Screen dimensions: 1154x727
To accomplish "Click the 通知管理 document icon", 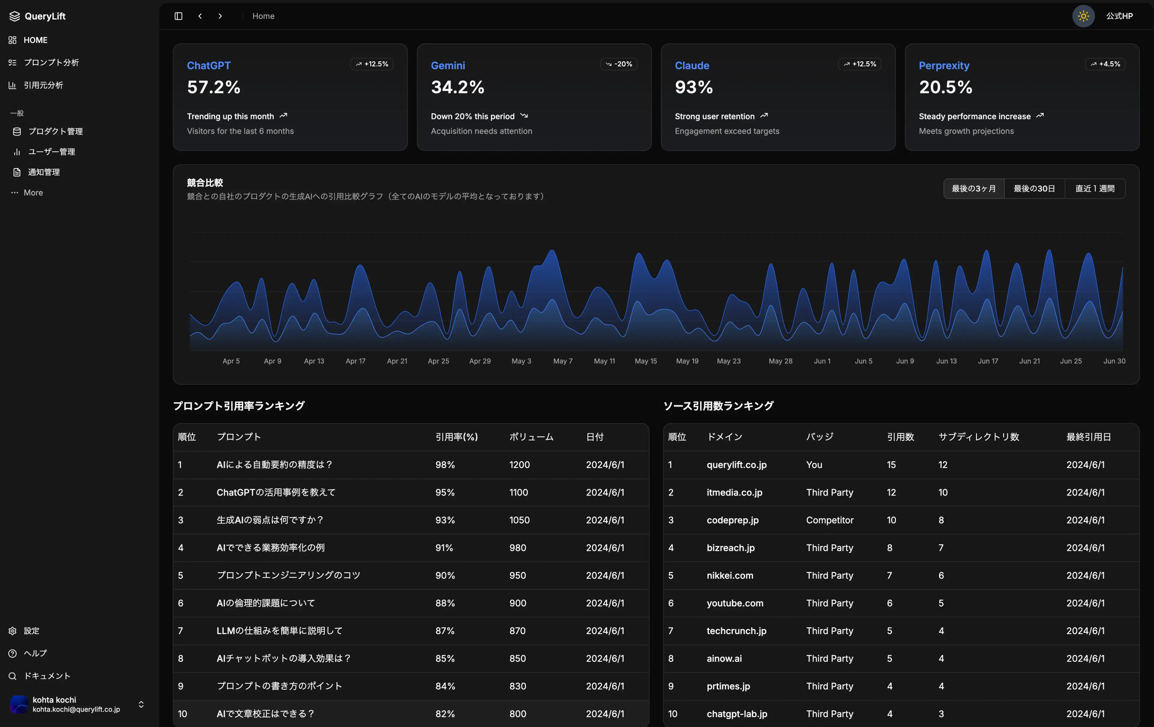I will tap(17, 172).
